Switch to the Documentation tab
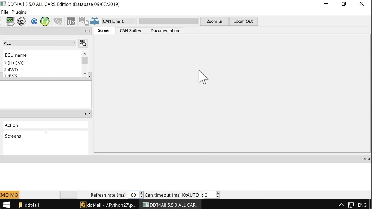The height and width of the screenshot is (209, 372). [165, 30]
